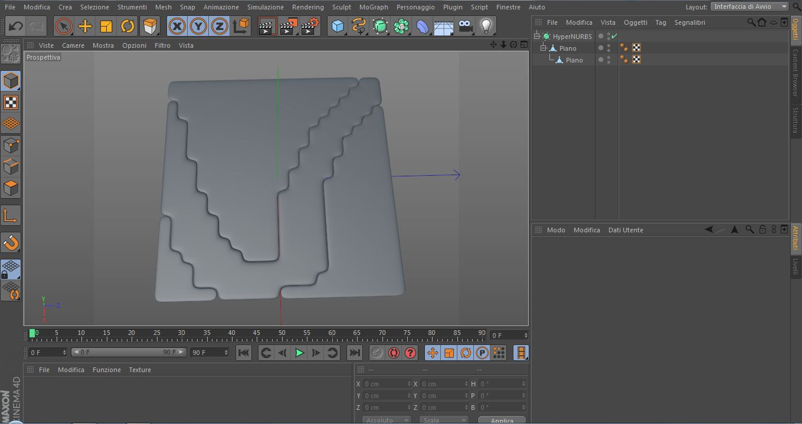Image resolution: width=802 pixels, height=424 pixels.
Task: Click the Undo arrow icon
Action: 15,27
